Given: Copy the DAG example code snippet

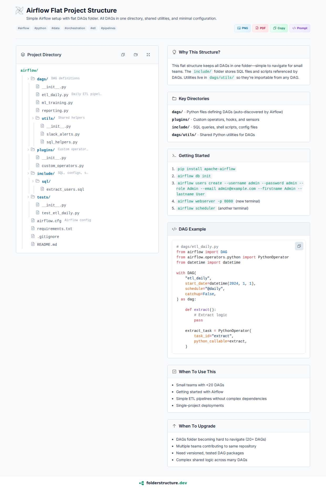Looking at the screenshot, I should [x=299, y=246].
